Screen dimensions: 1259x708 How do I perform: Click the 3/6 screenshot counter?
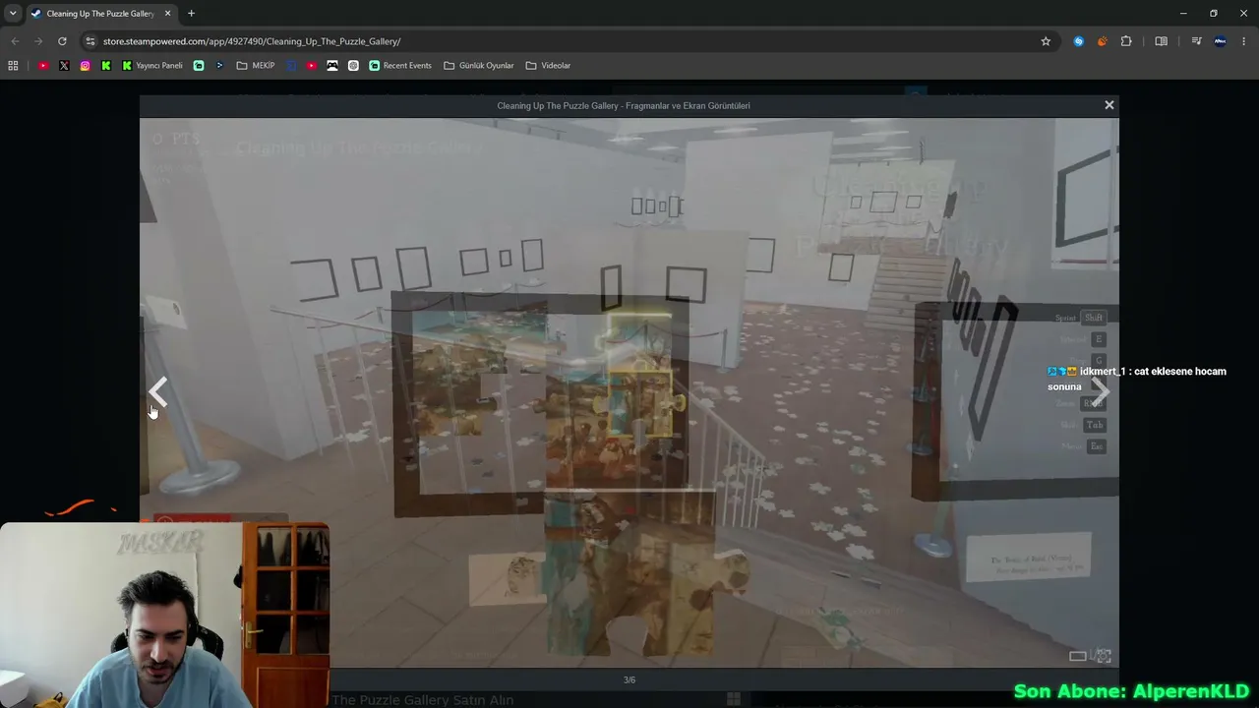coord(629,679)
